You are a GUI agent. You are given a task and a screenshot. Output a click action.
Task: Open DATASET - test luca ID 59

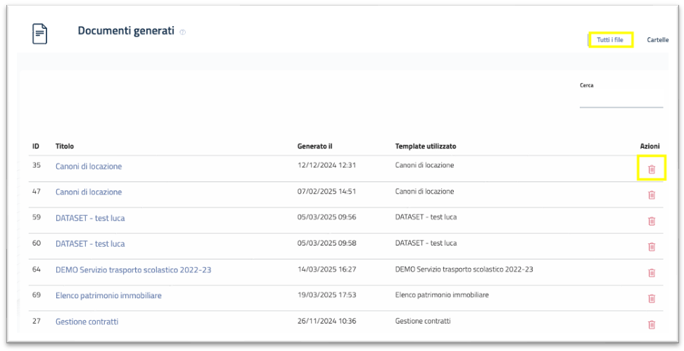point(90,218)
